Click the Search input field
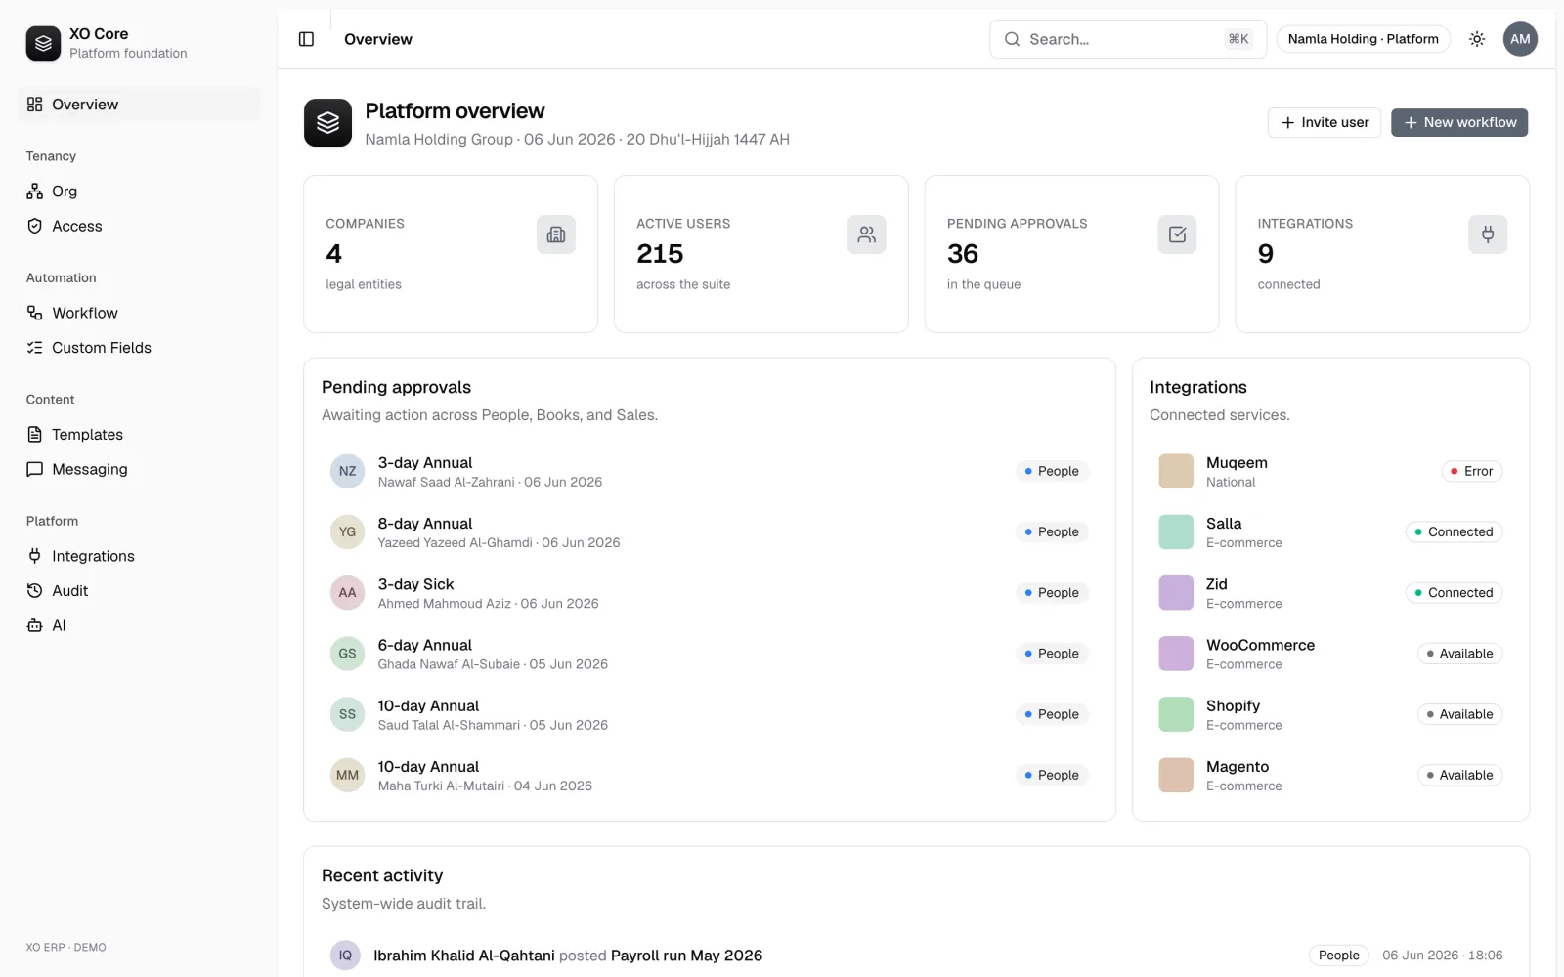Screen dimensions: 1564x977 click(1128, 39)
